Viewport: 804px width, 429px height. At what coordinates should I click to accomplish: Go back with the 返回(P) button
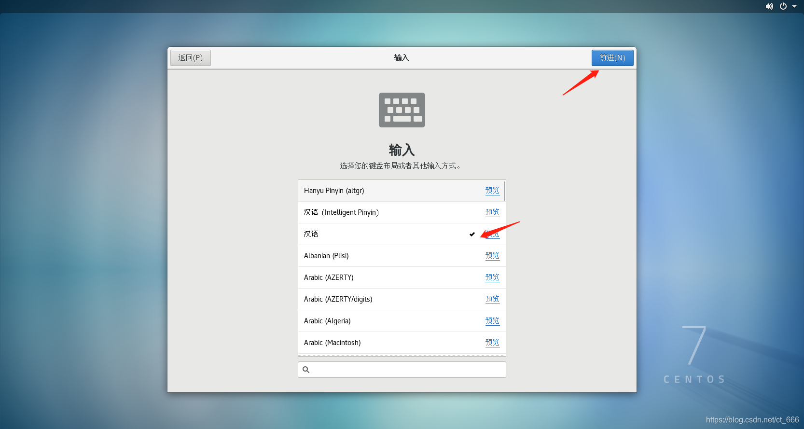[191, 58]
